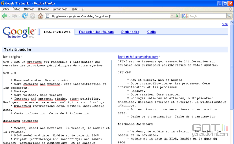Click the page icon in the address bar

[x=47, y=16]
